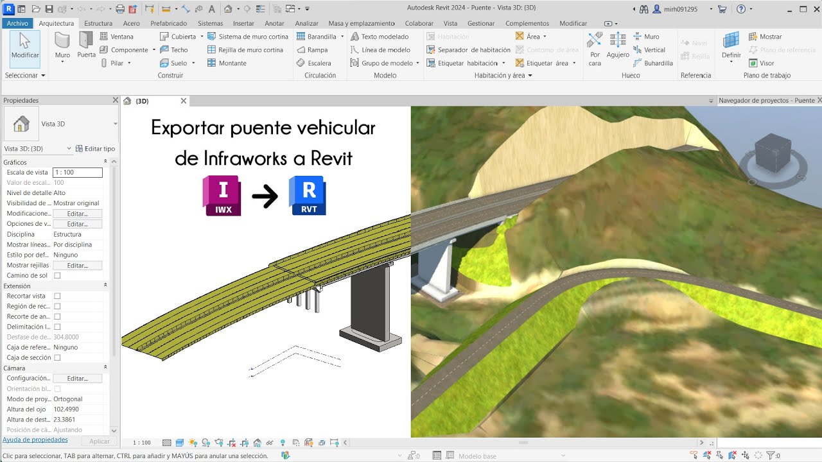Click the Vertical opening tool
This screenshot has width=822, height=462.
tap(649, 50)
